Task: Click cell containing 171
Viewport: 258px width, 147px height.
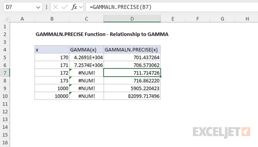Action: (52, 65)
